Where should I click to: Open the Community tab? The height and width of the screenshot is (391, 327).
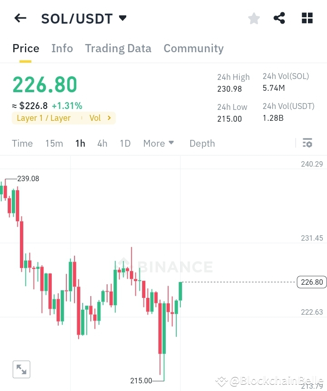pos(193,48)
